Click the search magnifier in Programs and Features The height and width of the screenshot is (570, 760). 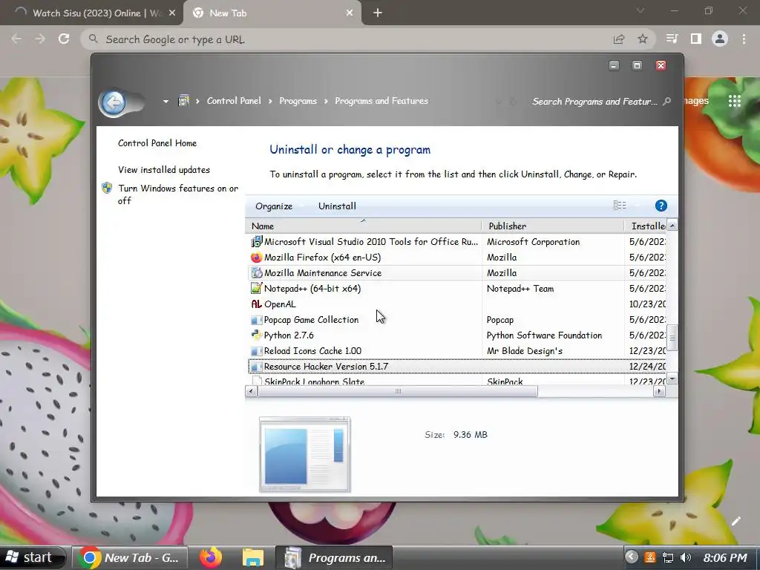tap(667, 101)
